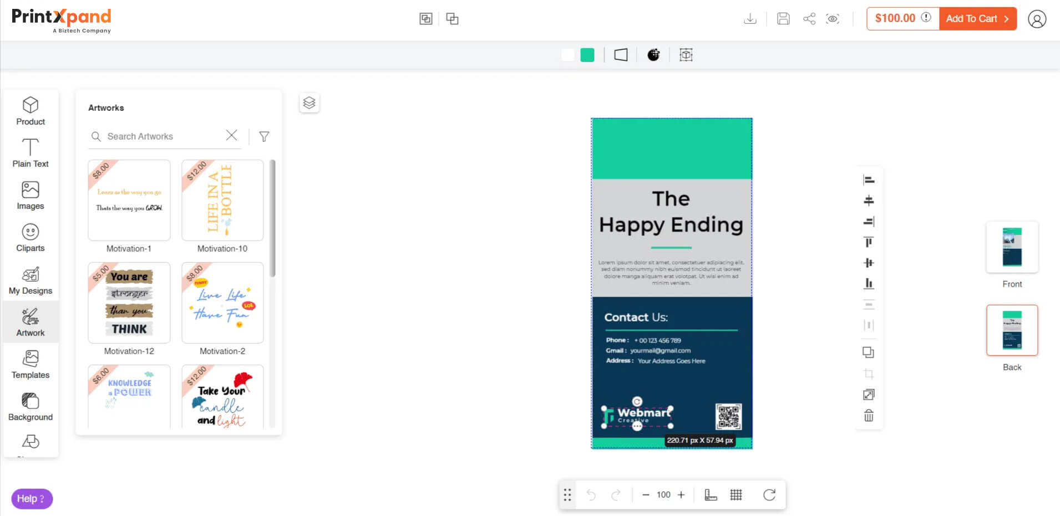The image size is (1060, 516).
Task: Select the Artwork sidebar tab
Action: [31, 323]
